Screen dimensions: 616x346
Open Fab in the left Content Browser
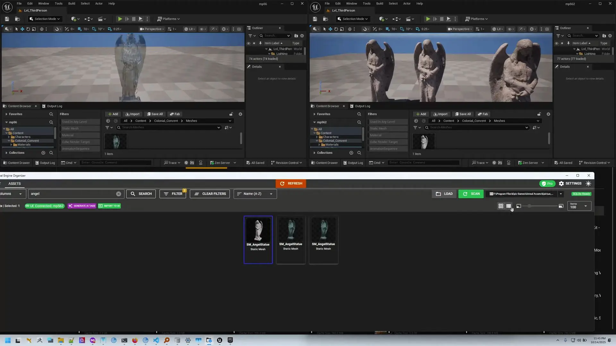tap(175, 114)
